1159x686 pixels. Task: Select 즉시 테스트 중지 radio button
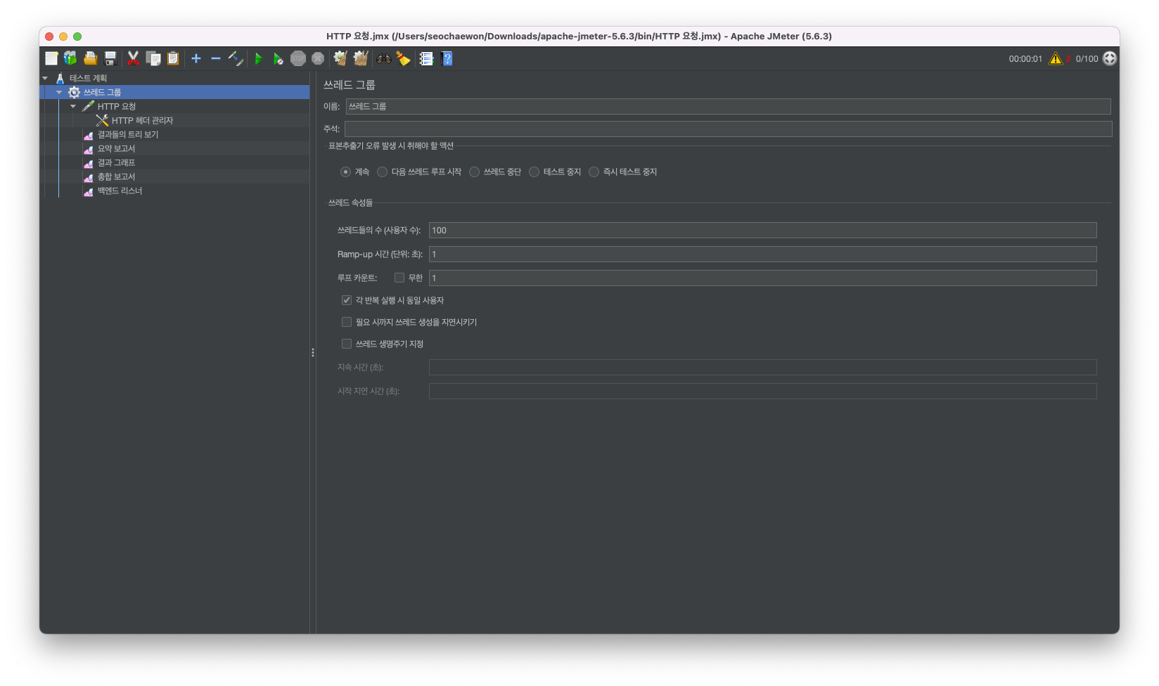pyautogui.click(x=594, y=171)
